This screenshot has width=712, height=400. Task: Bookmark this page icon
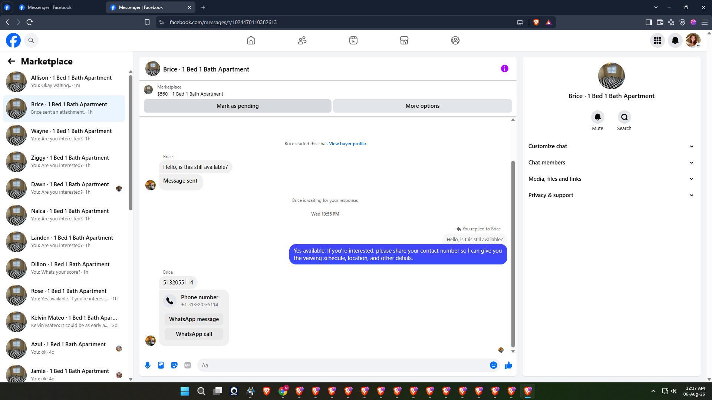[x=147, y=22]
